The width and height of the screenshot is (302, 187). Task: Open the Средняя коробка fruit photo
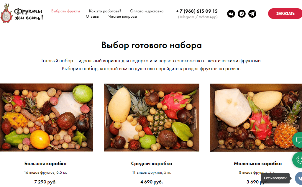click(152, 117)
